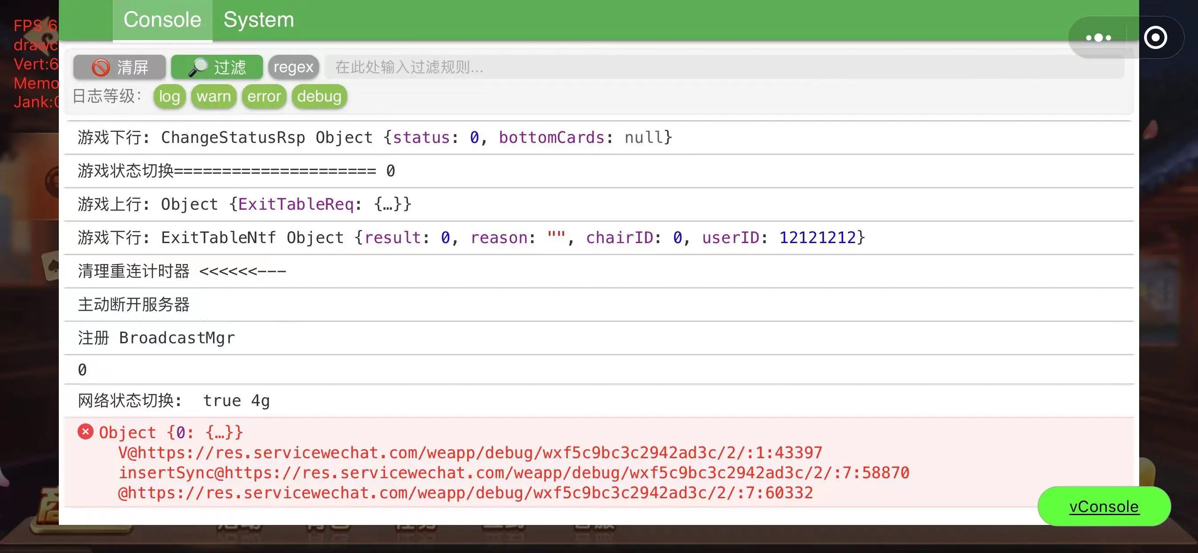The image size is (1198, 553).
Task: Click the green vConsole button
Action: point(1104,506)
